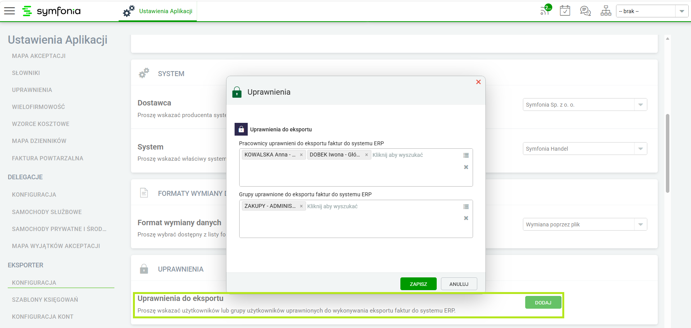Image resolution: width=691 pixels, height=328 pixels.
Task: Open Mapa Akceptacji menu item
Action: (x=39, y=56)
